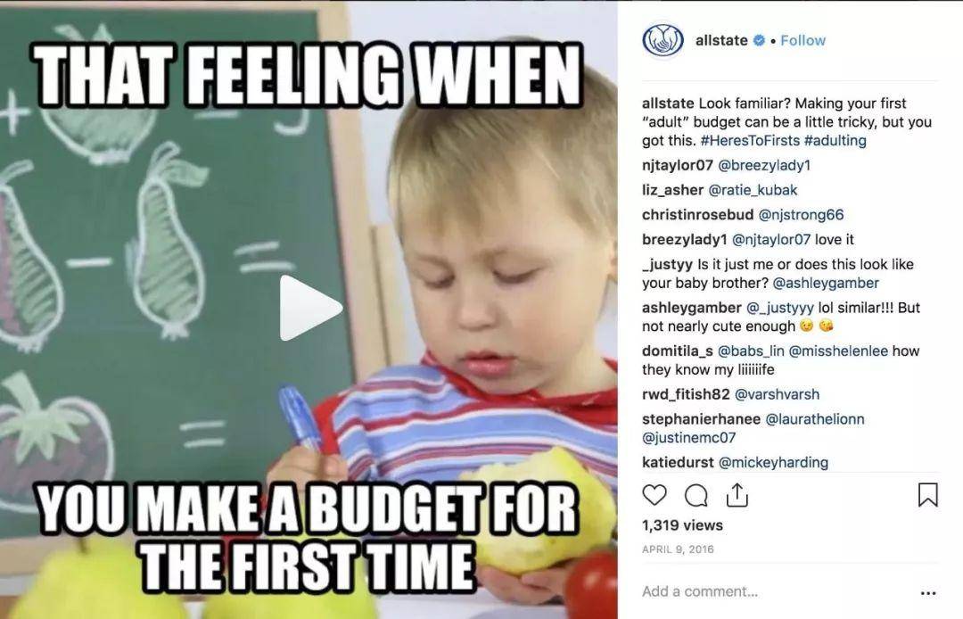Play the budget meme video
Screen dimensions: 963x619
click(x=310, y=308)
